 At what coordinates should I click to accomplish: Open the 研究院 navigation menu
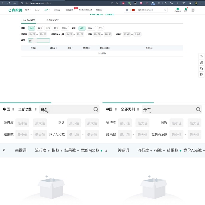pyautogui.click(x=58, y=10)
